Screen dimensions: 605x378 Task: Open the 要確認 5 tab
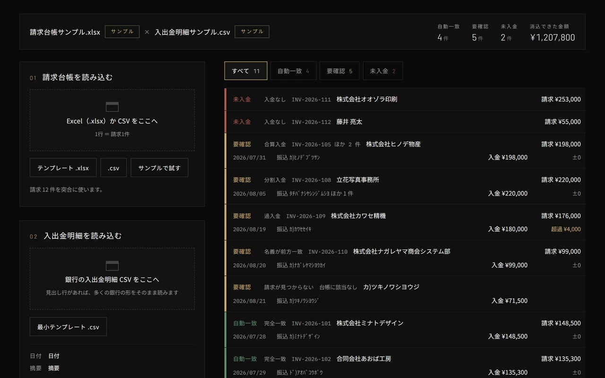coord(339,71)
